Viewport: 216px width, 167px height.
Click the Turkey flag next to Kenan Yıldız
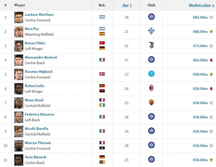point(102,43)
